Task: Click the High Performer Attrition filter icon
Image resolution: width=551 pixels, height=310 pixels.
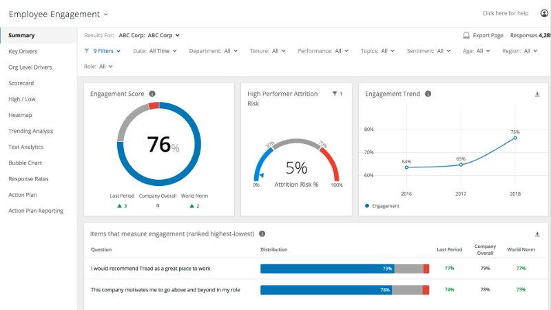Action: coord(335,94)
